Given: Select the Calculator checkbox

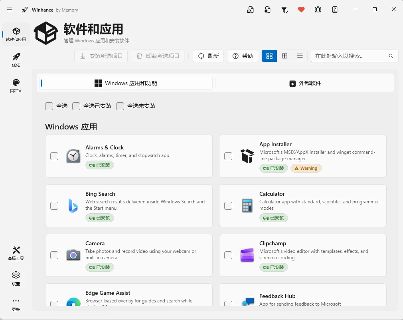Looking at the screenshot, I should point(228,206).
